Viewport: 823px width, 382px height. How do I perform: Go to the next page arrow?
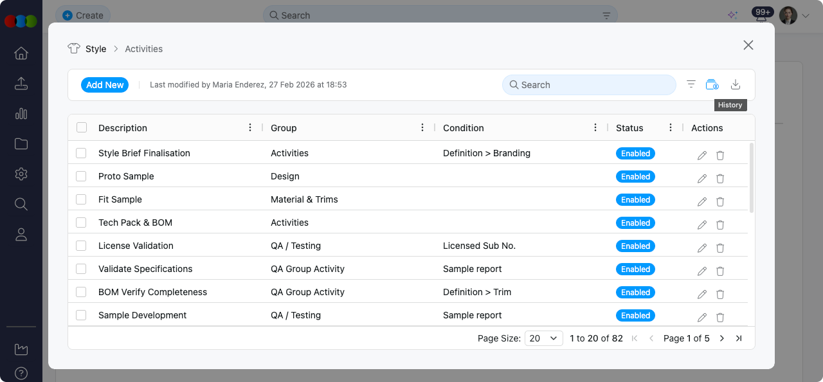[x=722, y=338]
